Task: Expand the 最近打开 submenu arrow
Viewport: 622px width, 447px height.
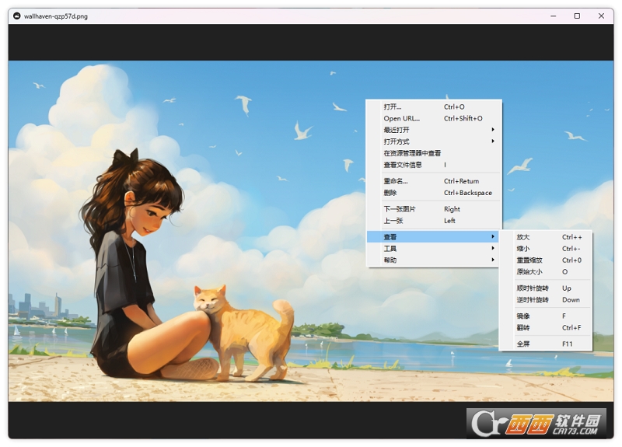Action: 493,130
